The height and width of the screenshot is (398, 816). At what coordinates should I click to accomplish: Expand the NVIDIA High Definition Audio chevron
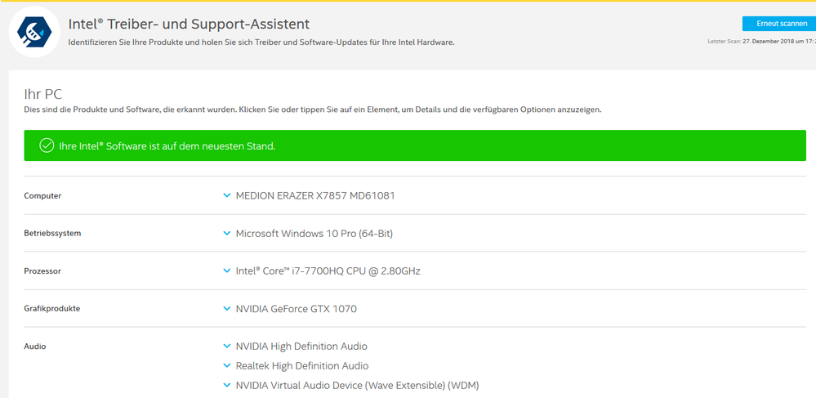226,346
